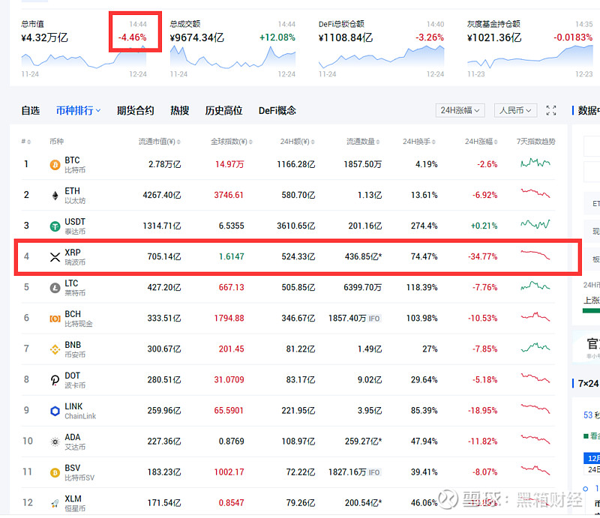Open the Grayscale fund holdings chart
The height and width of the screenshot is (518, 600).
click(530, 57)
